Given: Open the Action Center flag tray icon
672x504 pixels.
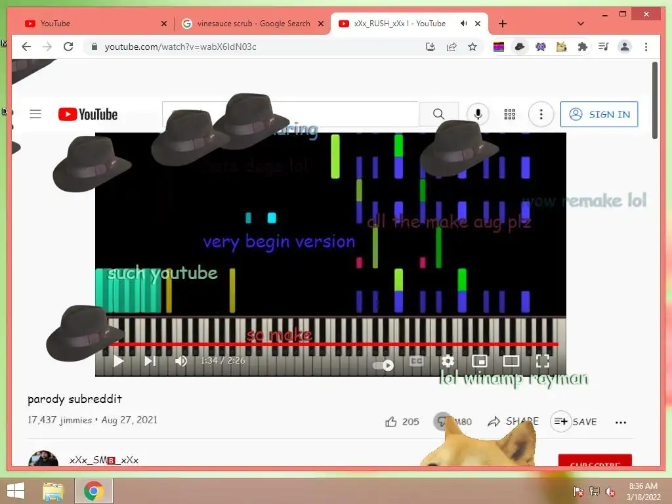Looking at the screenshot, I should (x=578, y=492).
